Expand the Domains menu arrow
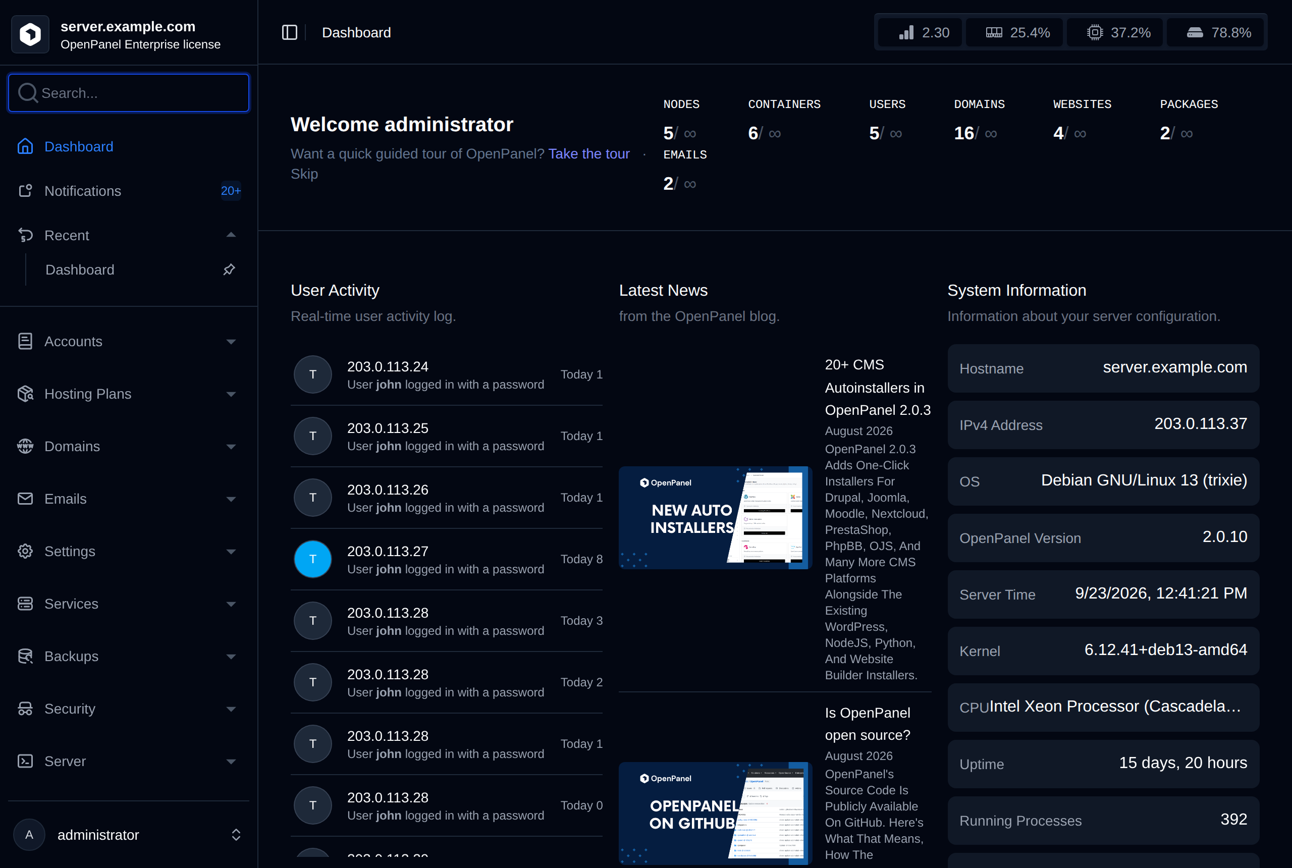Image resolution: width=1292 pixels, height=868 pixels. pyautogui.click(x=231, y=447)
